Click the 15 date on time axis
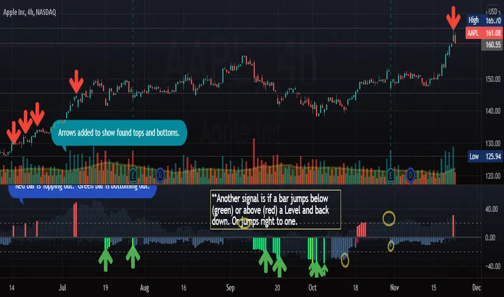 tap(433, 287)
